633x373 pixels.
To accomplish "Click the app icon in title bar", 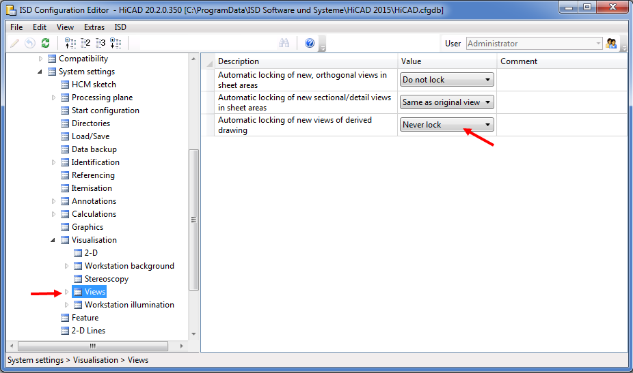I will pyautogui.click(x=12, y=10).
